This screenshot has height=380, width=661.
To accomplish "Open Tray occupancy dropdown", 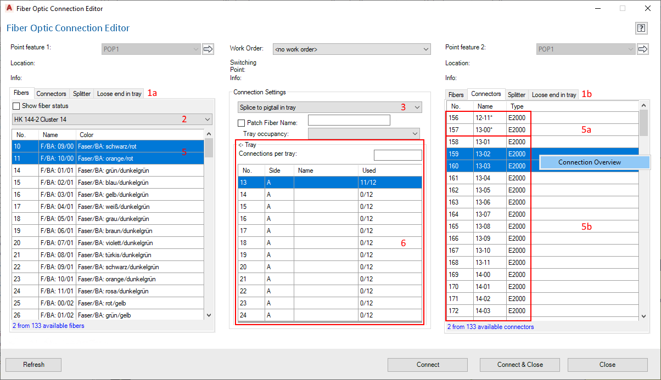I will point(363,134).
